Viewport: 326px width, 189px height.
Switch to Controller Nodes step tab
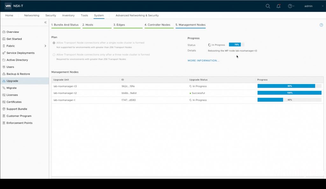157,25
